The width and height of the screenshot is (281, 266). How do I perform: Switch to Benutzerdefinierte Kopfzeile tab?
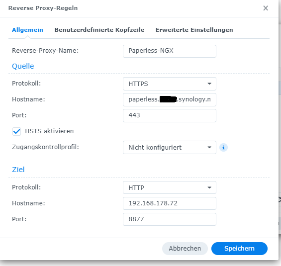pos(99,30)
